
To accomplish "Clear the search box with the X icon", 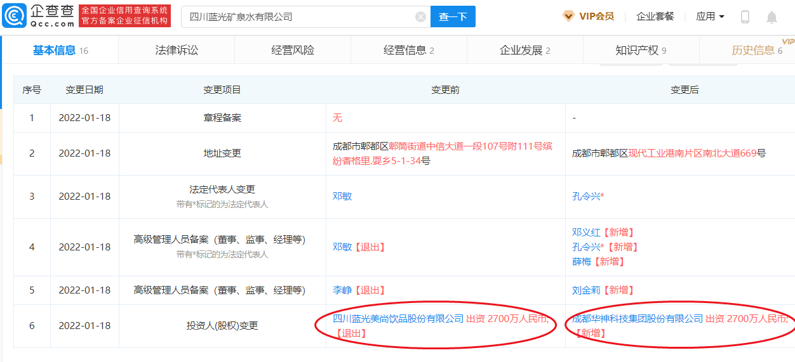I will point(420,17).
